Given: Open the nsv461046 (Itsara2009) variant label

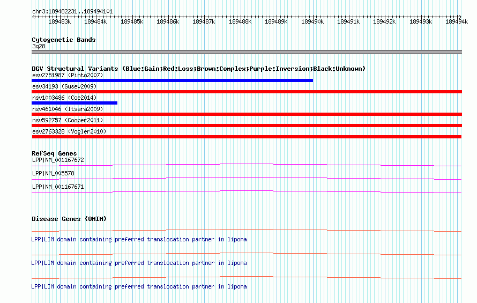Looking at the screenshot, I should click(x=68, y=109).
